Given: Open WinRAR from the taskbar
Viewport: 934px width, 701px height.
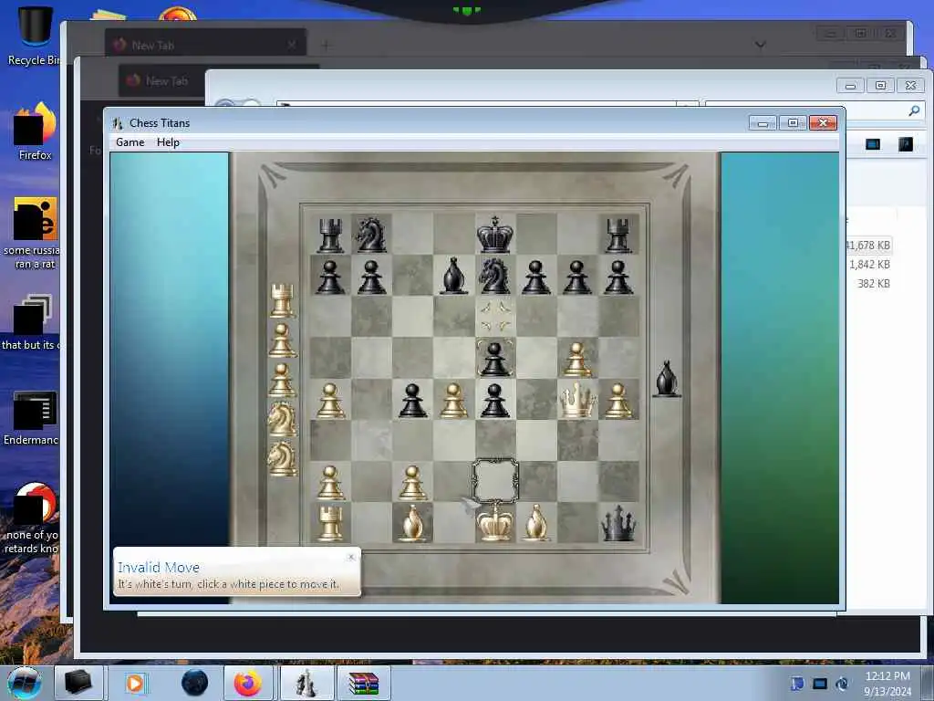Looking at the screenshot, I should (x=364, y=683).
